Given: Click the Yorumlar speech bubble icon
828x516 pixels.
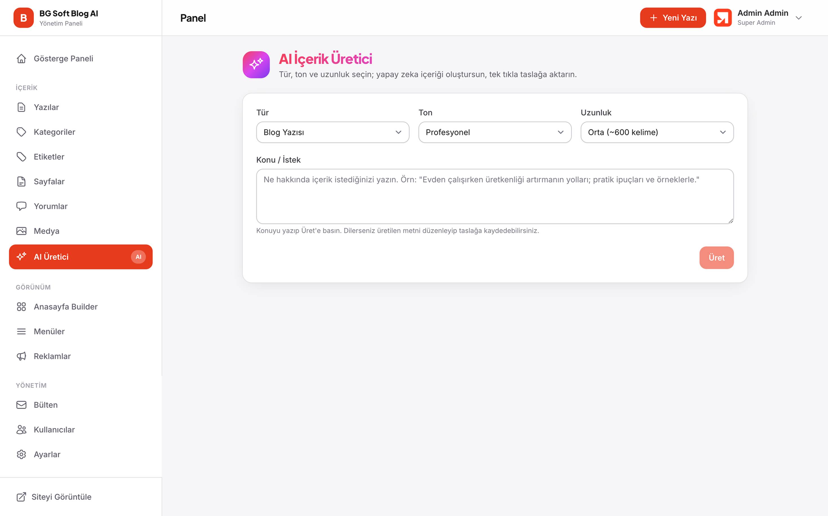Looking at the screenshot, I should click(x=21, y=206).
